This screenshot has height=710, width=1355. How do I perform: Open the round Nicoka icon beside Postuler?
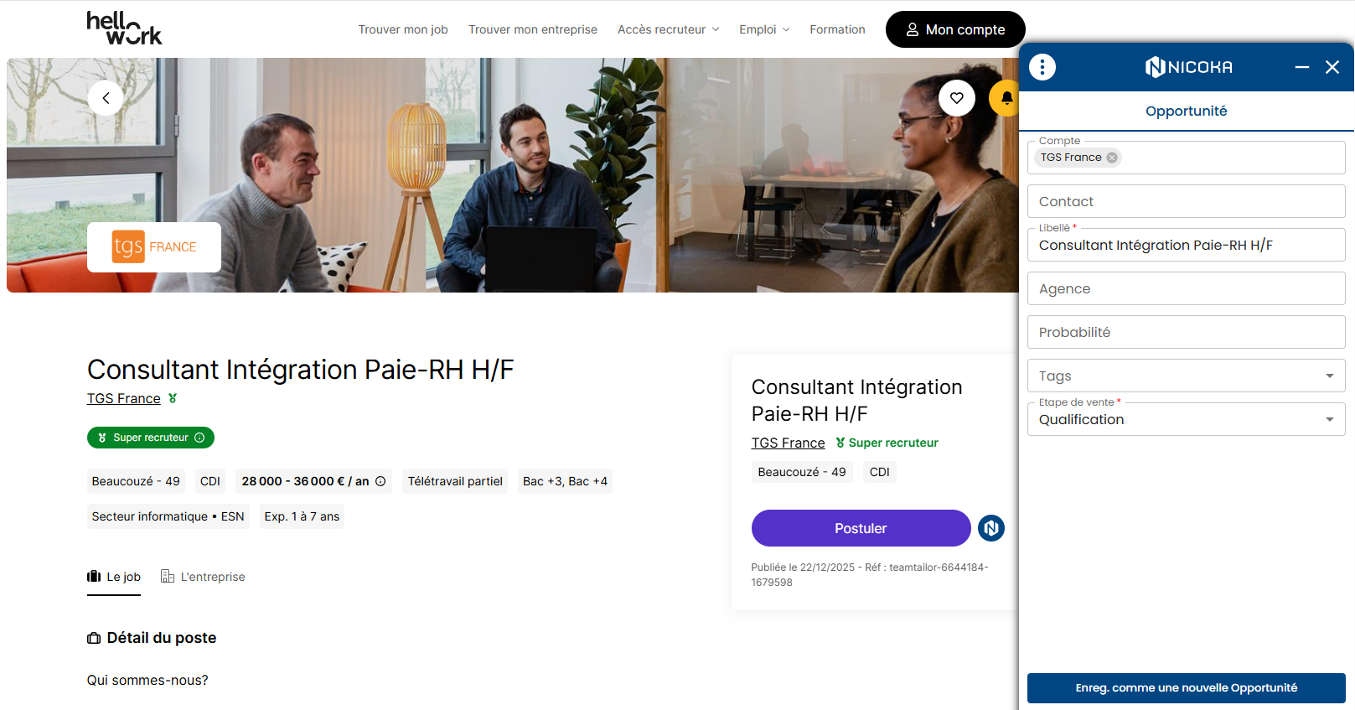pyautogui.click(x=991, y=528)
